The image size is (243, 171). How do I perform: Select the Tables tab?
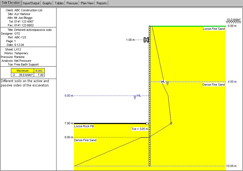[59, 3]
